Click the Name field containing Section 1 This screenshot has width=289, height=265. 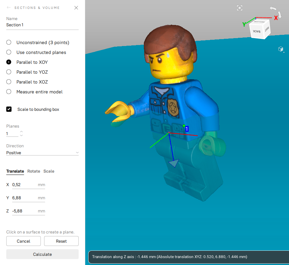(42, 25)
